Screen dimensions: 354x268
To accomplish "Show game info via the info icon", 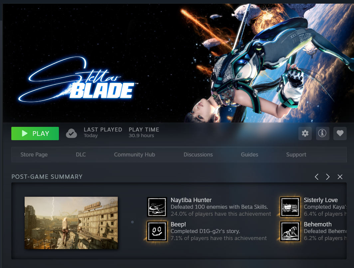I will click(322, 133).
